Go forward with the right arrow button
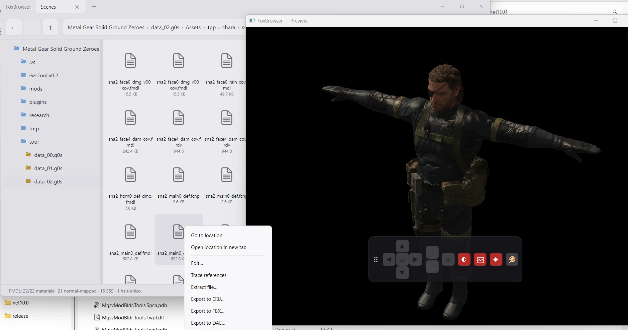Viewport: 628px width, 330px height. tap(32, 28)
